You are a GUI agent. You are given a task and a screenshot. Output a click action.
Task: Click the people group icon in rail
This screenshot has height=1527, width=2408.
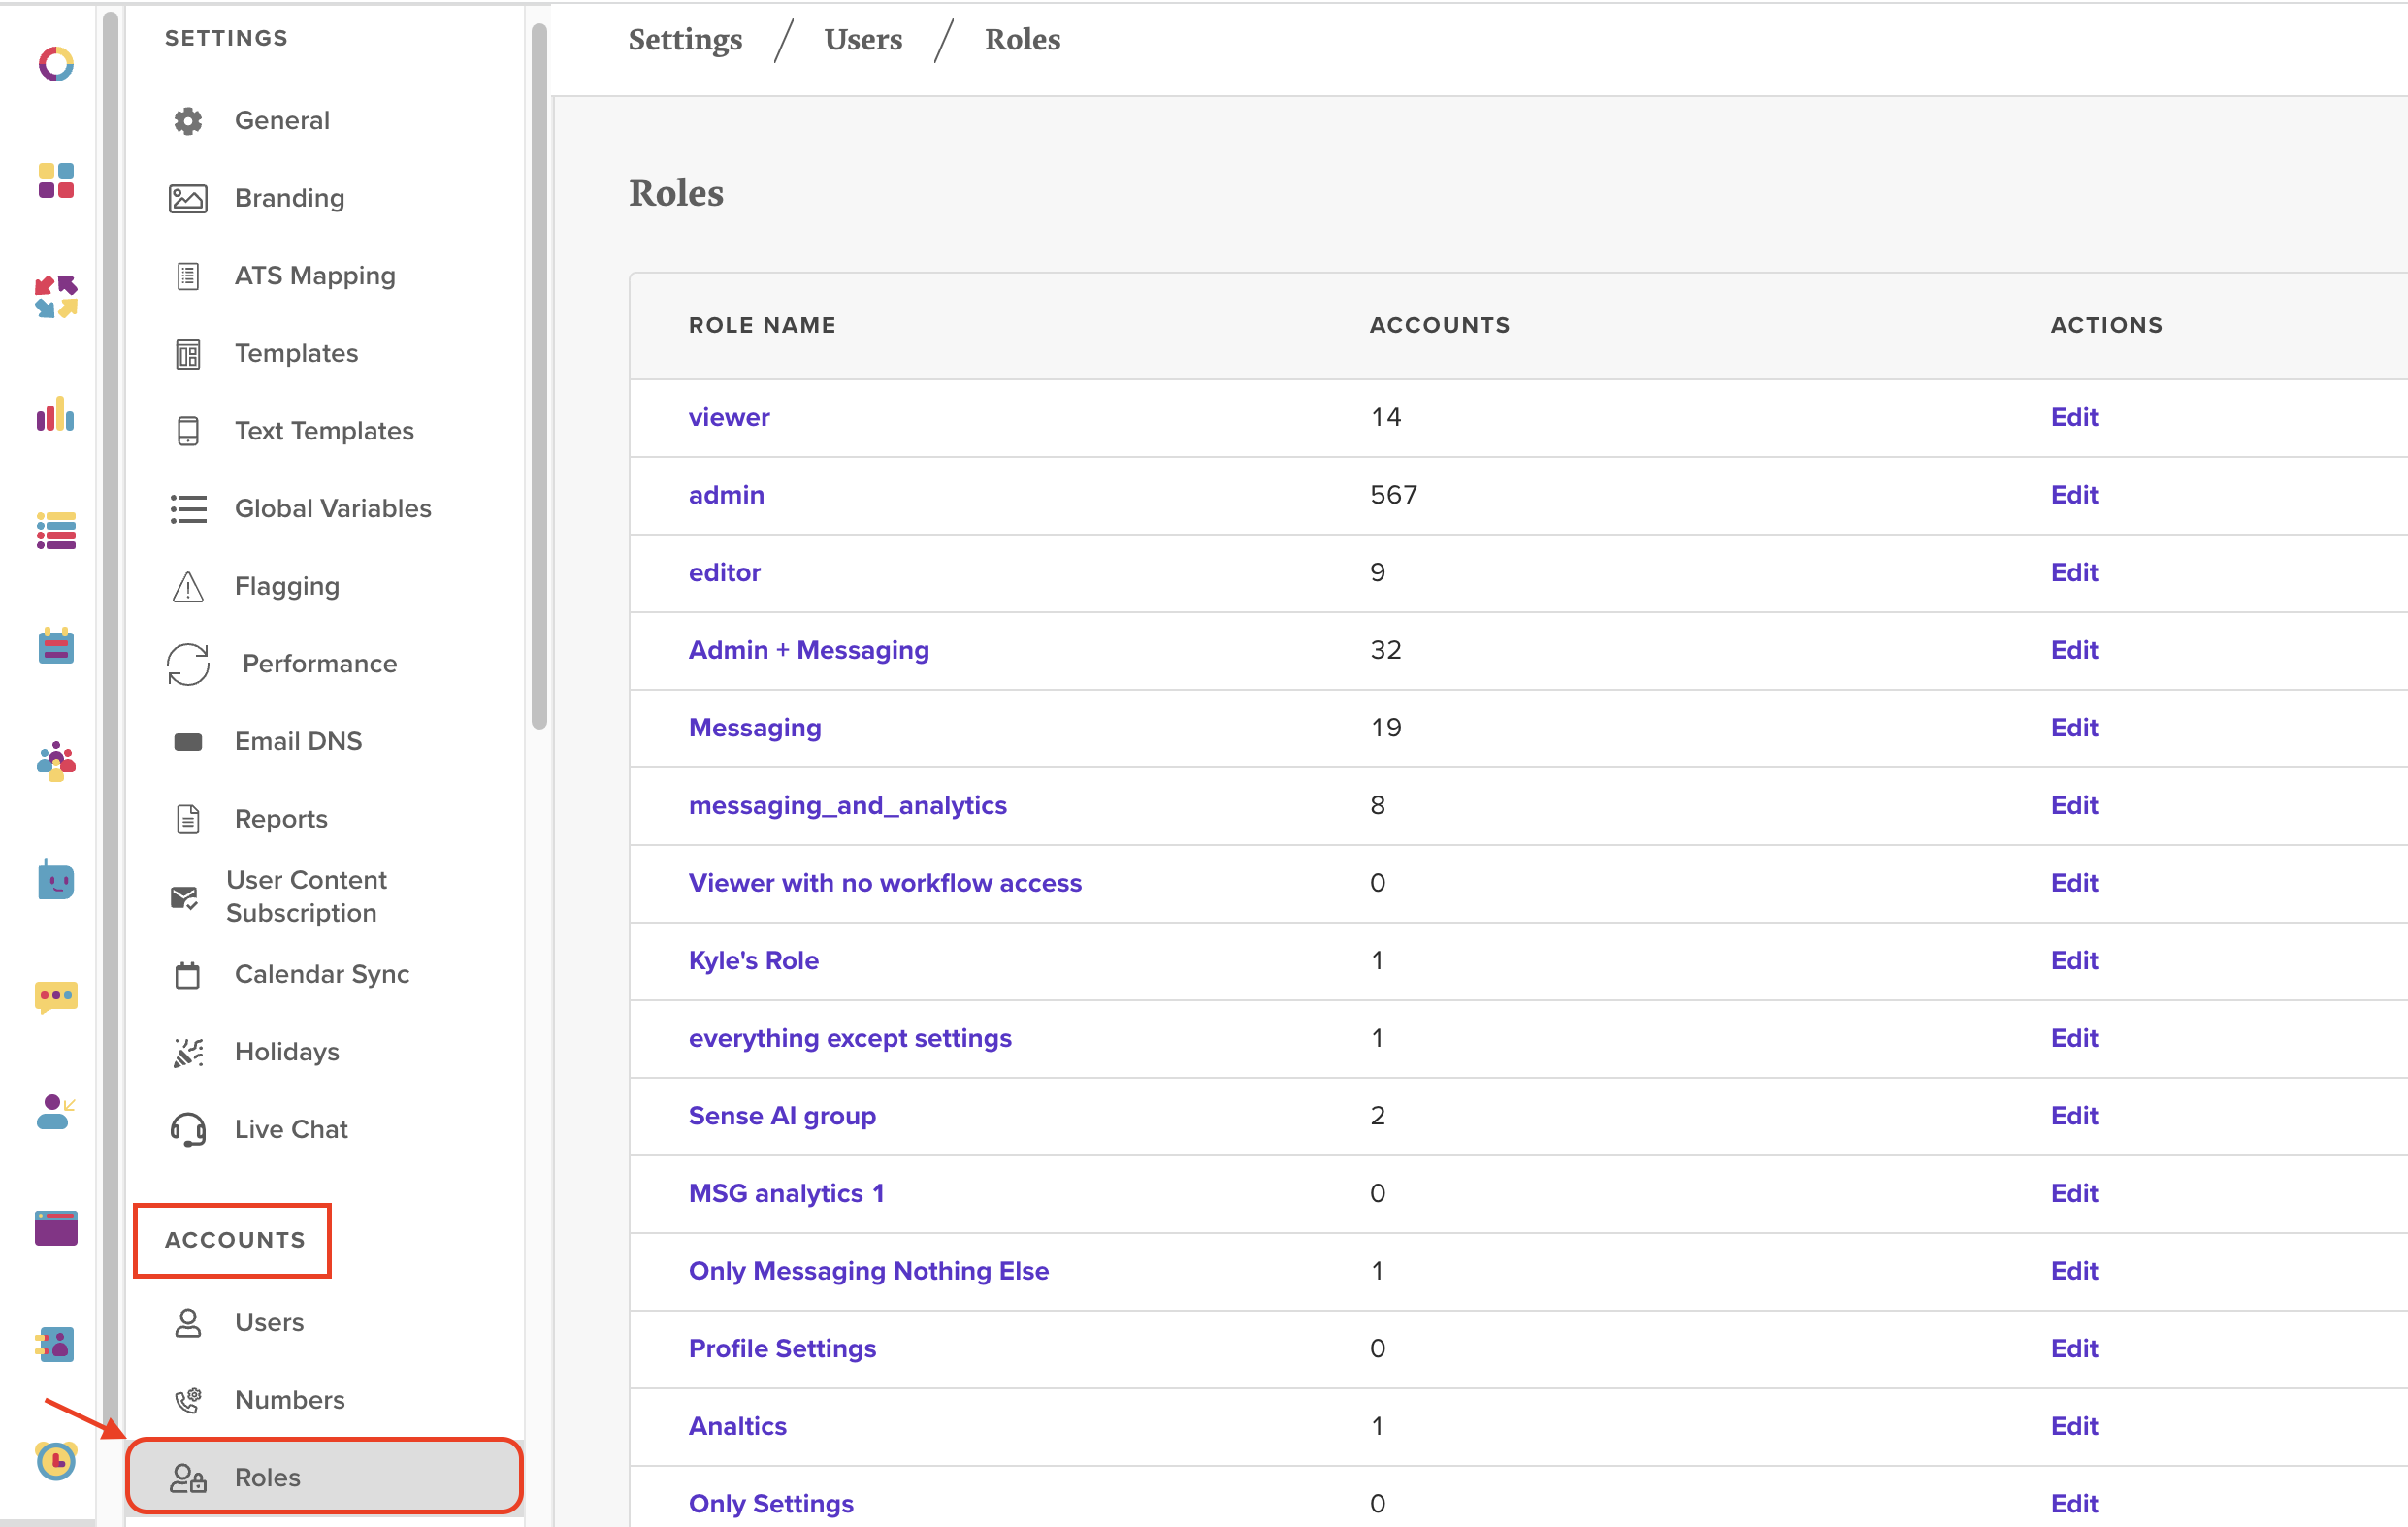(x=56, y=762)
